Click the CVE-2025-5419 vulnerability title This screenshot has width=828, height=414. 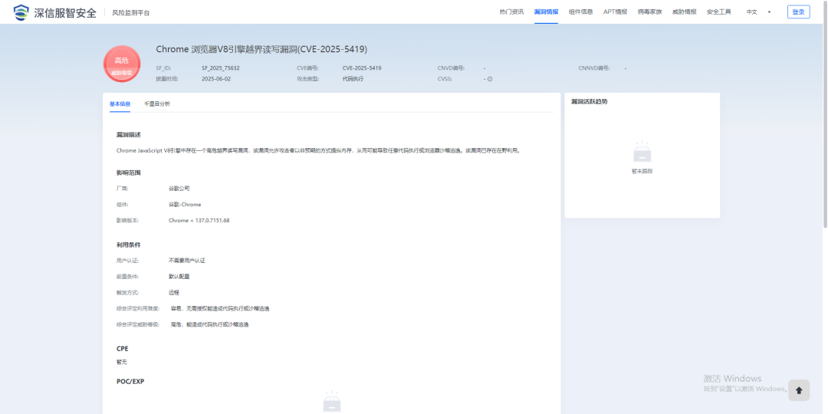pos(261,49)
